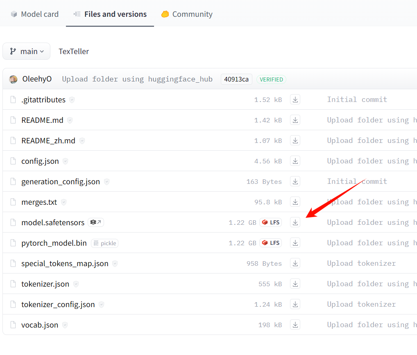Click the safe-scan shield icon next to generation_config.json
The width and height of the screenshot is (417, 355).
click(107, 182)
